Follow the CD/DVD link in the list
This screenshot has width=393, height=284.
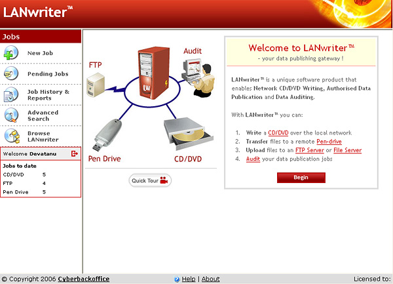278,132
